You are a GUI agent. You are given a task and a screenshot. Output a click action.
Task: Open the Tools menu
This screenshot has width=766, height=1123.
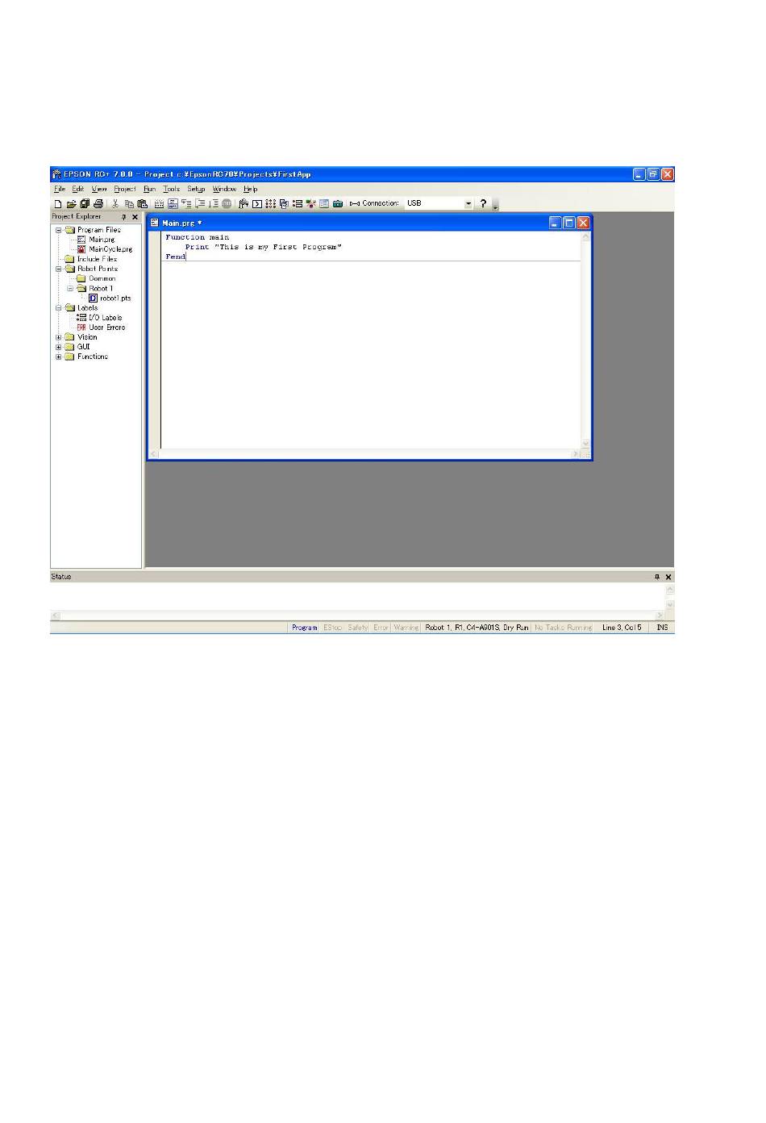pos(171,190)
